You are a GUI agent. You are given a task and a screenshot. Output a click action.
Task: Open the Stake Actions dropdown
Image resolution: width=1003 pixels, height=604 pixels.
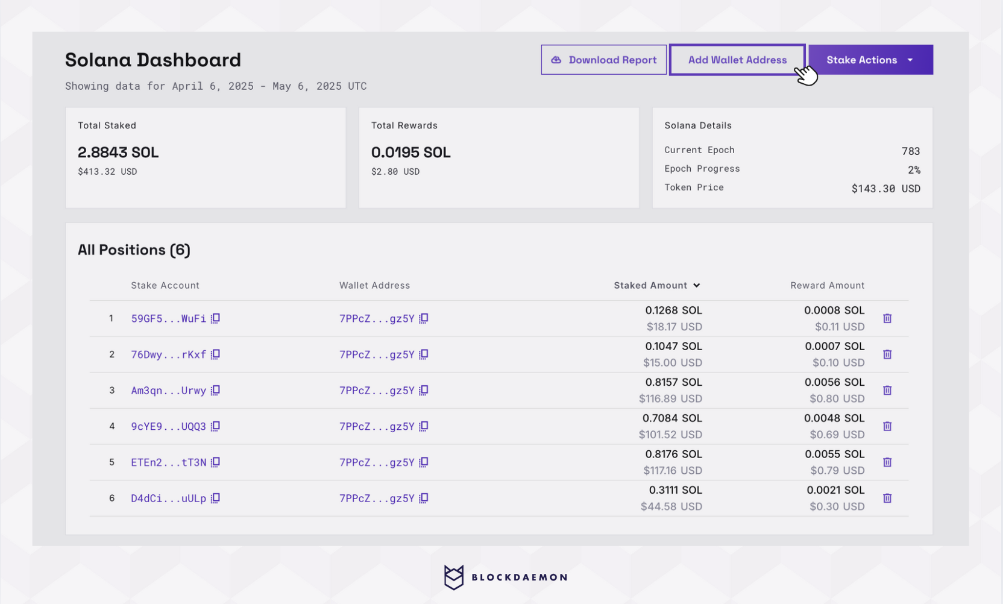point(870,60)
